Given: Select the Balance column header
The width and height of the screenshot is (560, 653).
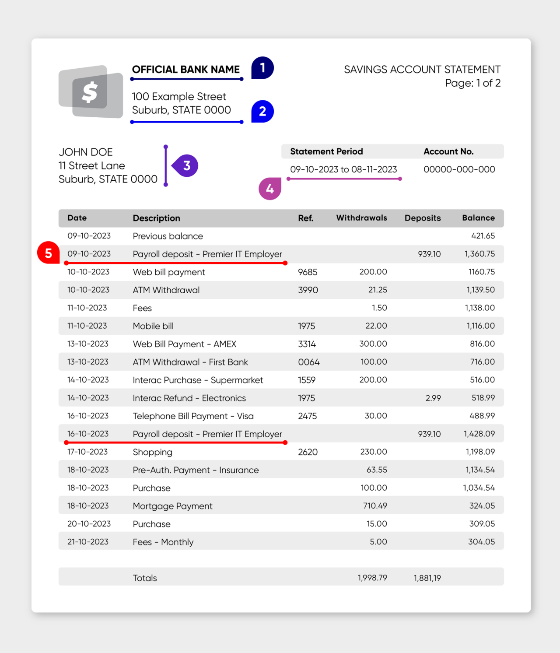Looking at the screenshot, I should tap(478, 218).
